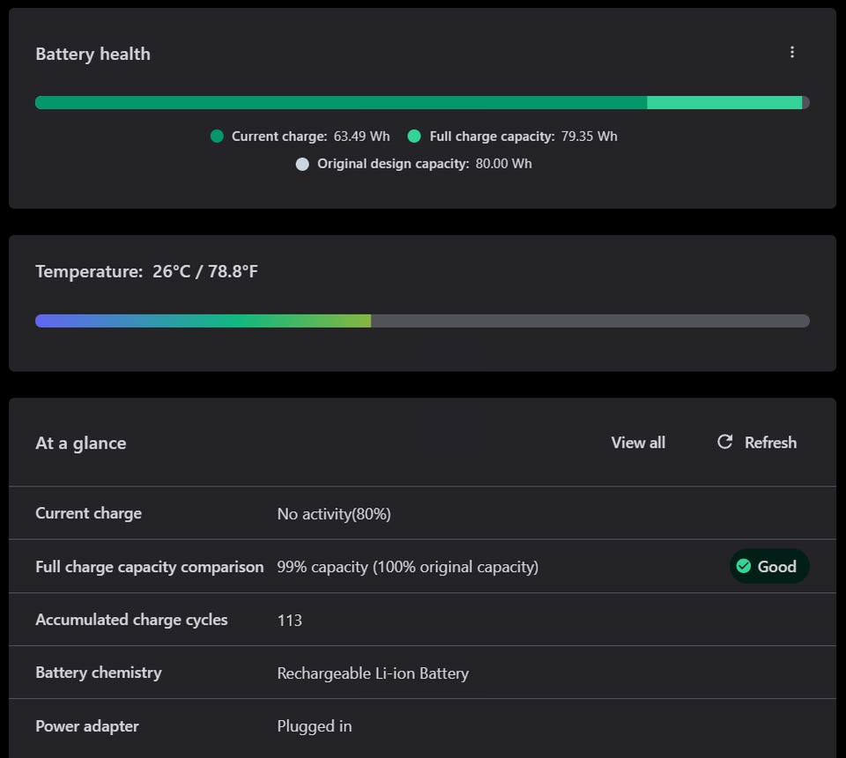Screen dimensions: 846x758
Task: Click the Battery health heading
Action: click(93, 54)
